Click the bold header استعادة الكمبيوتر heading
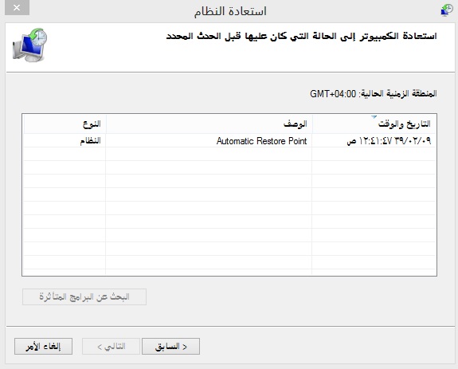Image resolution: width=458 pixels, height=369 pixels. tap(301, 36)
